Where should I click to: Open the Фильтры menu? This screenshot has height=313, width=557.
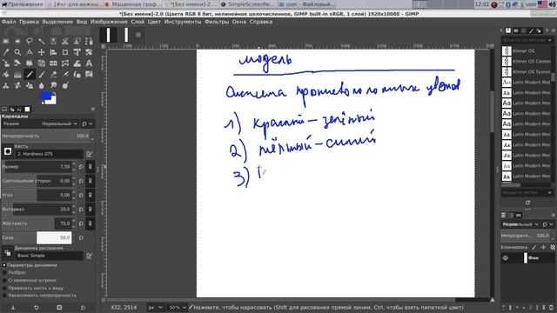pos(217,22)
